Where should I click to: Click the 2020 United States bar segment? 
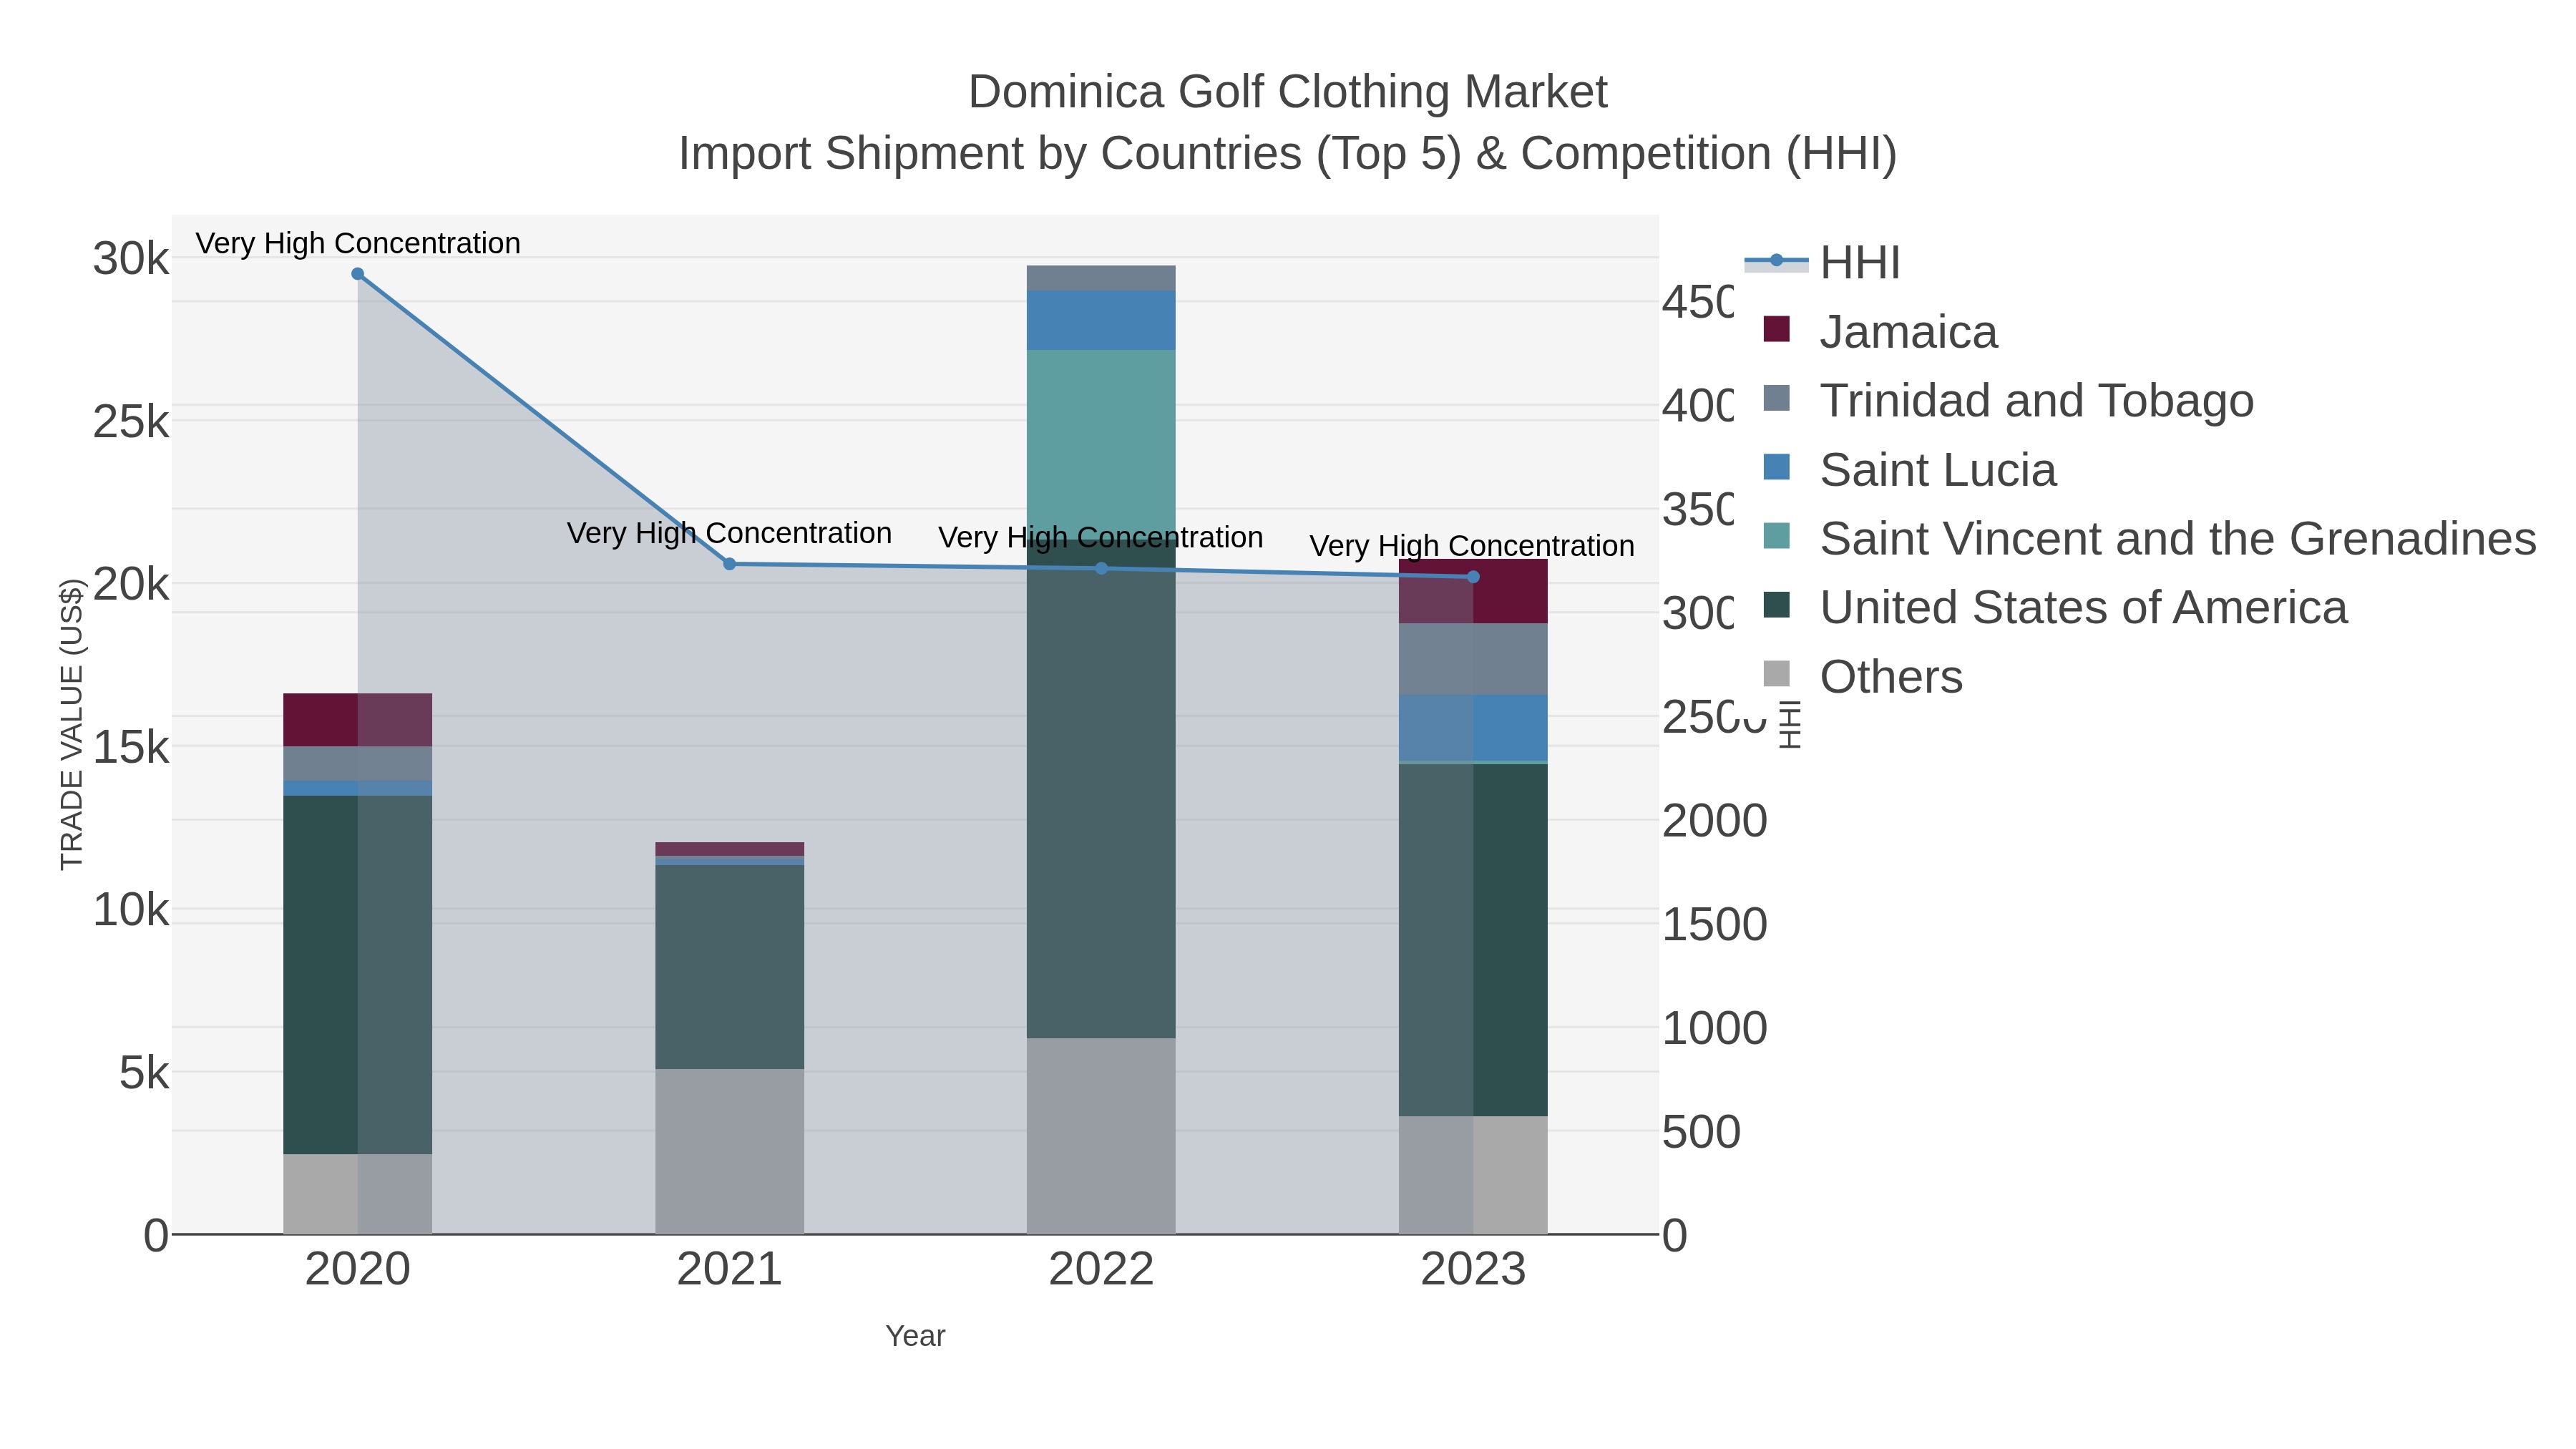[358, 975]
